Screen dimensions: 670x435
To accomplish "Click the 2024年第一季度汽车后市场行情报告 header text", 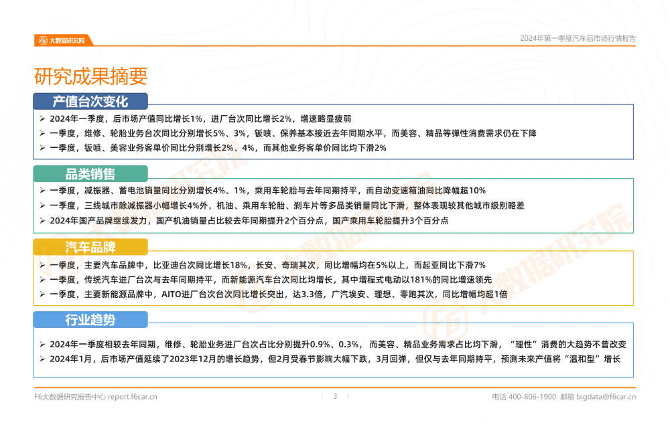I will [x=578, y=39].
